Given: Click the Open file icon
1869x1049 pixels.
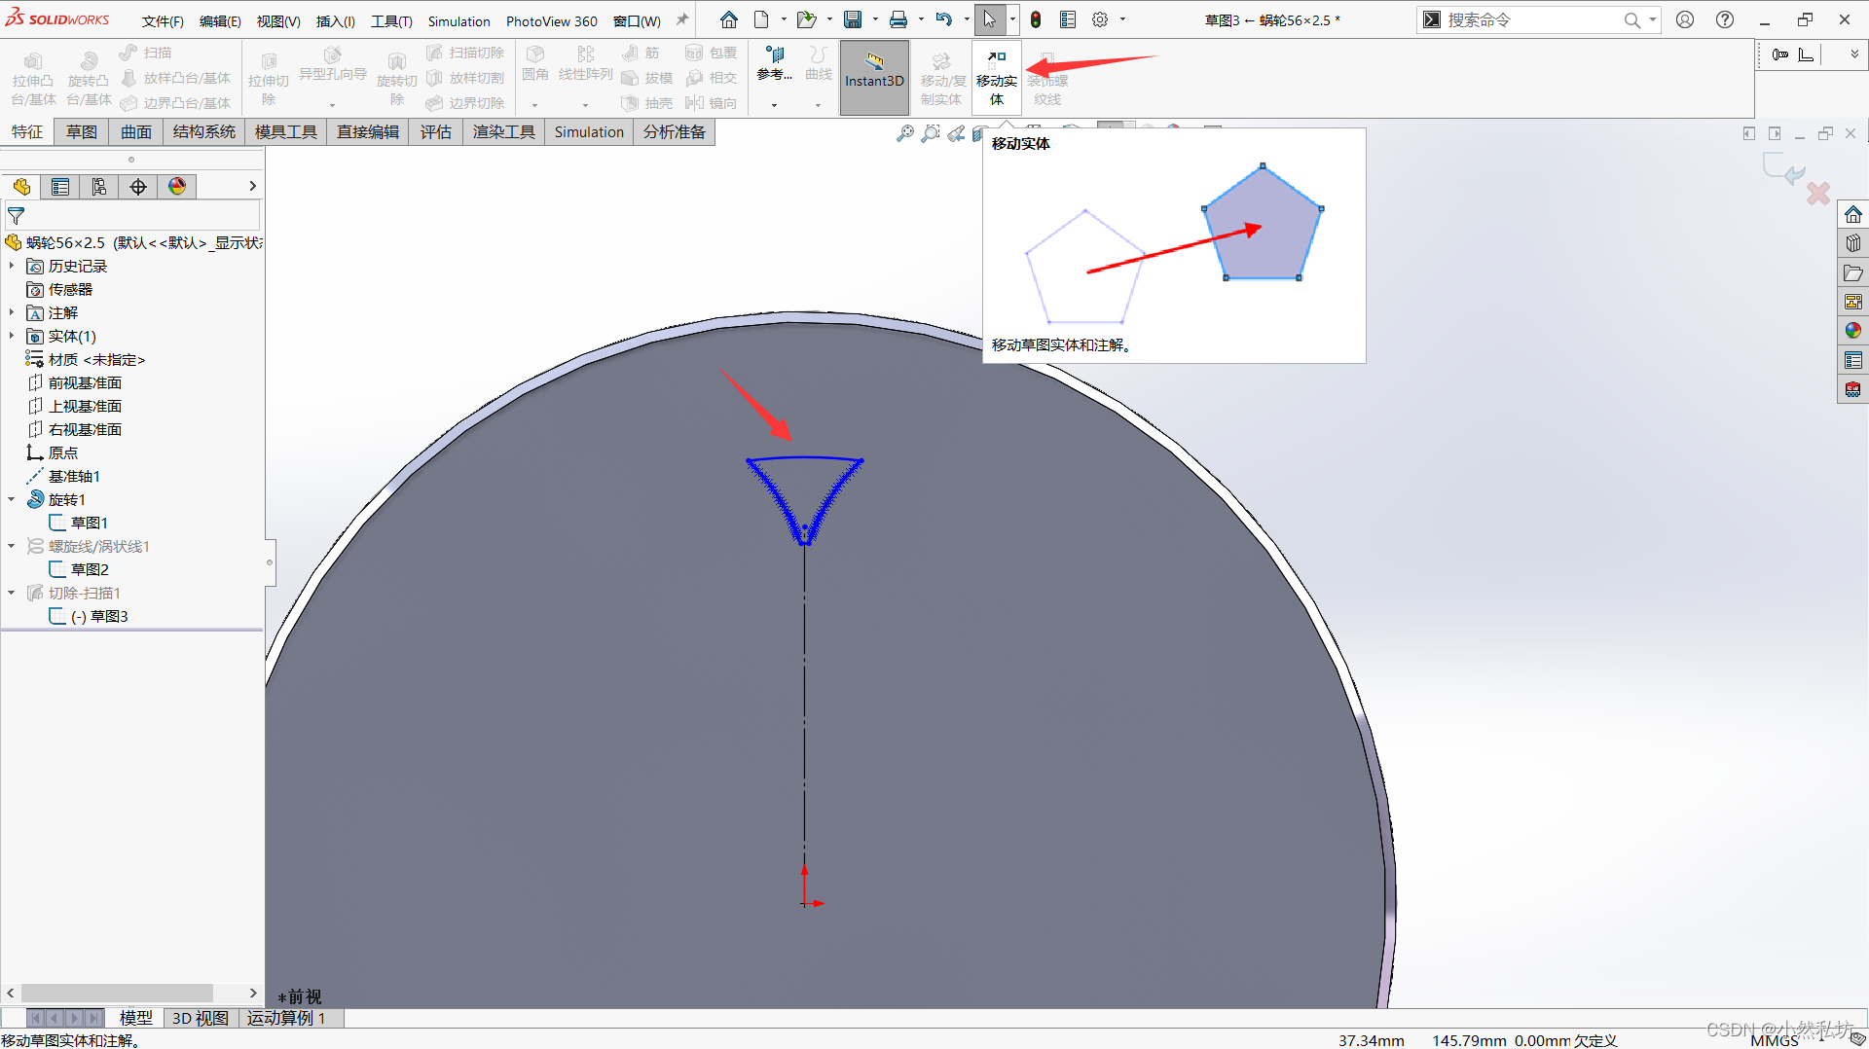Looking at the screenshot, I should [x=805, y=19].
